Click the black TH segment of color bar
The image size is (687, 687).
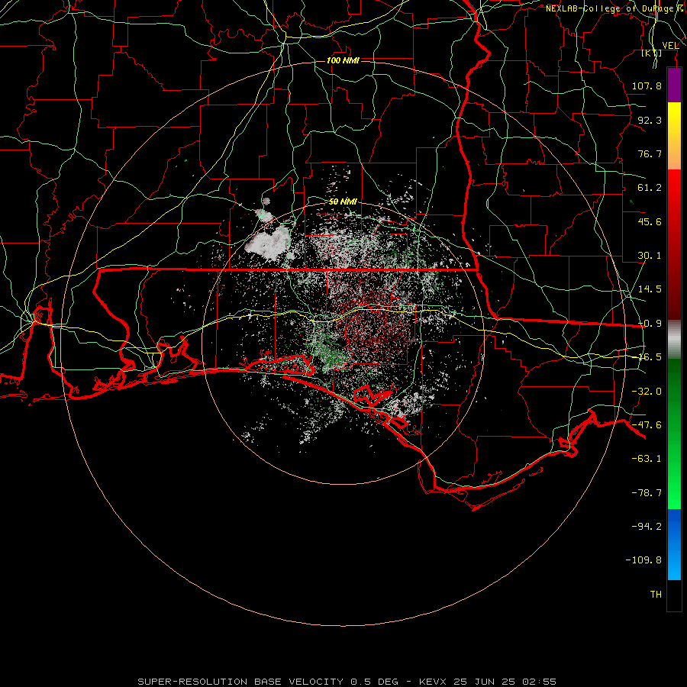674,595
